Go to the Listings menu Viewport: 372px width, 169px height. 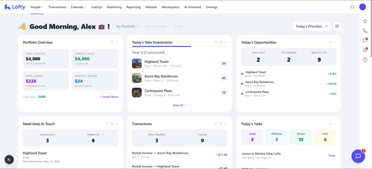click(x=96, y=7)
